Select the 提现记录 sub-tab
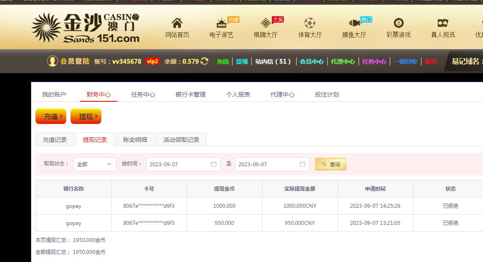483x262 pixels. [95, 139]
